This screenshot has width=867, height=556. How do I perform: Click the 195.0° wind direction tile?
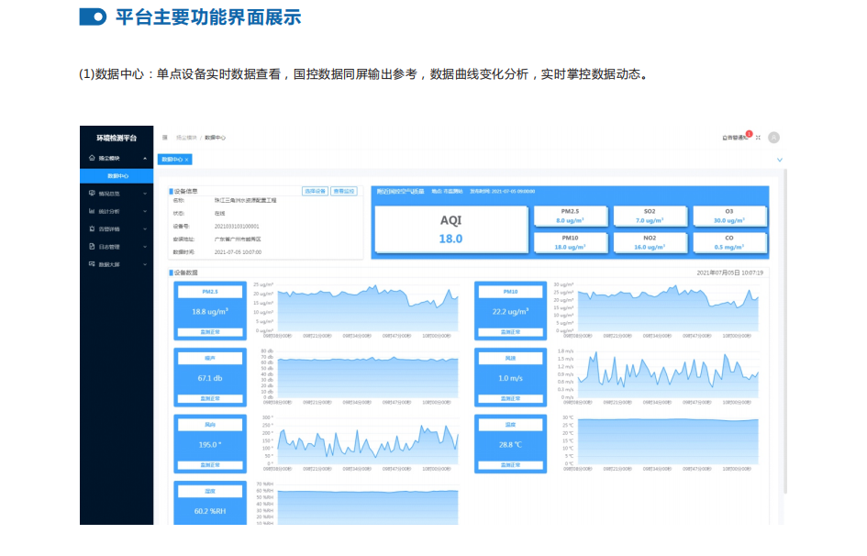pyautogui.click(x=210, y=444)
